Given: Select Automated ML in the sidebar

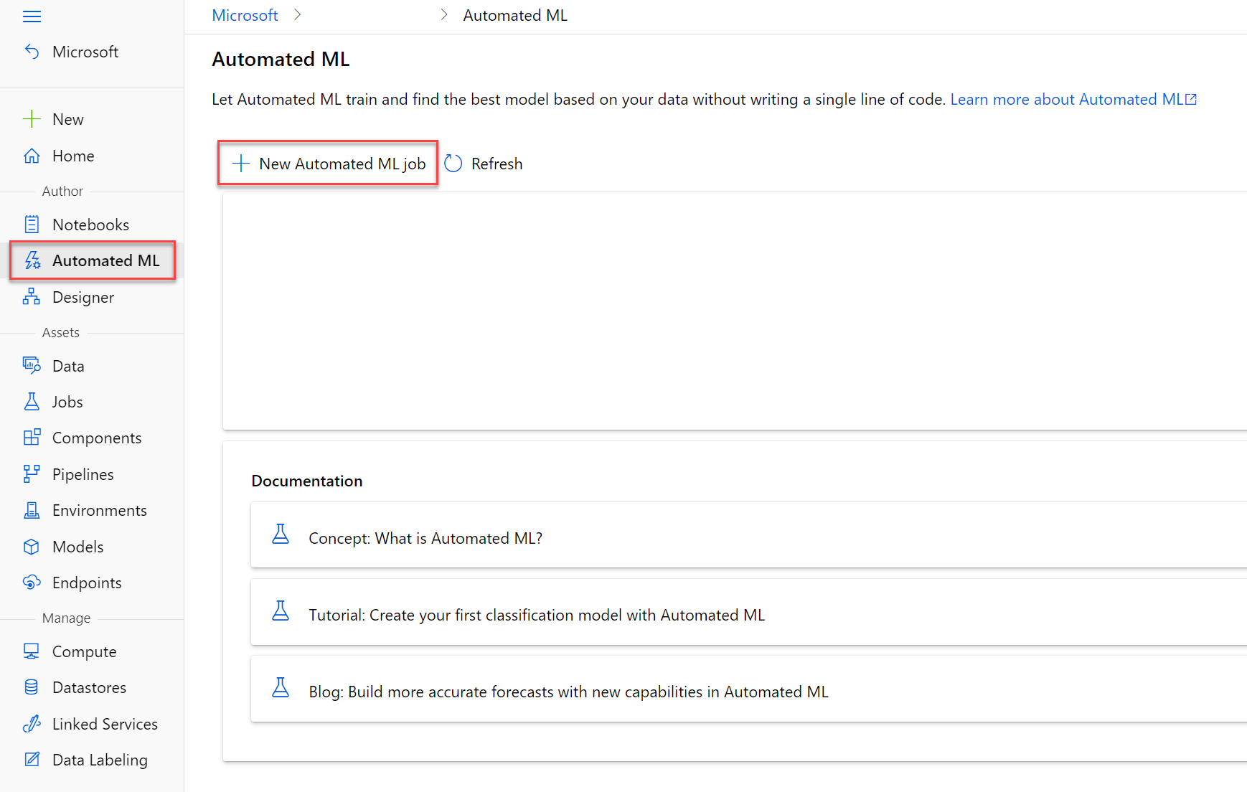Looking at the screenshot, I should (x=92, y=260).
